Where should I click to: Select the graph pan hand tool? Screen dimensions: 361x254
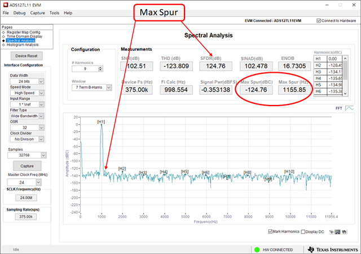(x=344, y=232)
